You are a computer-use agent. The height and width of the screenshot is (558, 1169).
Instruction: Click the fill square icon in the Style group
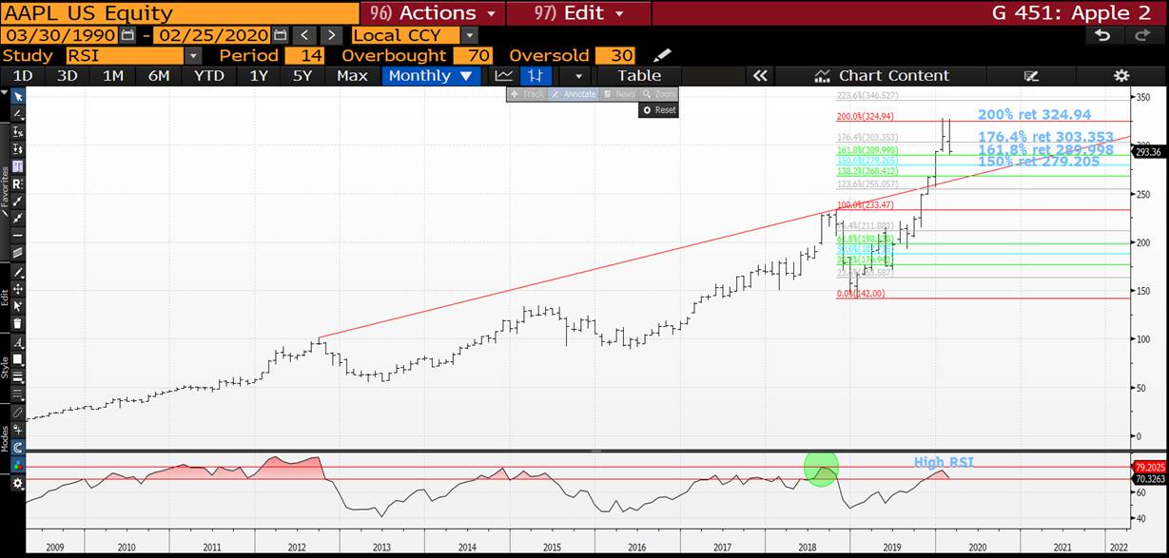(x=18, y=358)
